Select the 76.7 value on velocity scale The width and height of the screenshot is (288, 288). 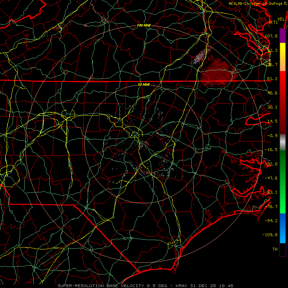point(272,64)
